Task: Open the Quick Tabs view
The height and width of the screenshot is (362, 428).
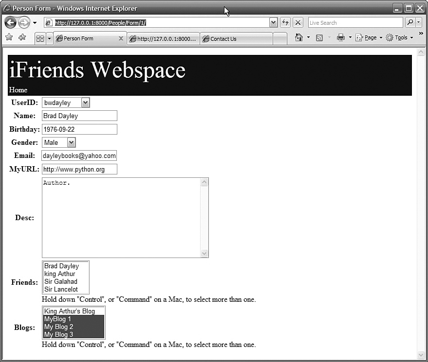Action: tap(40, 38)
